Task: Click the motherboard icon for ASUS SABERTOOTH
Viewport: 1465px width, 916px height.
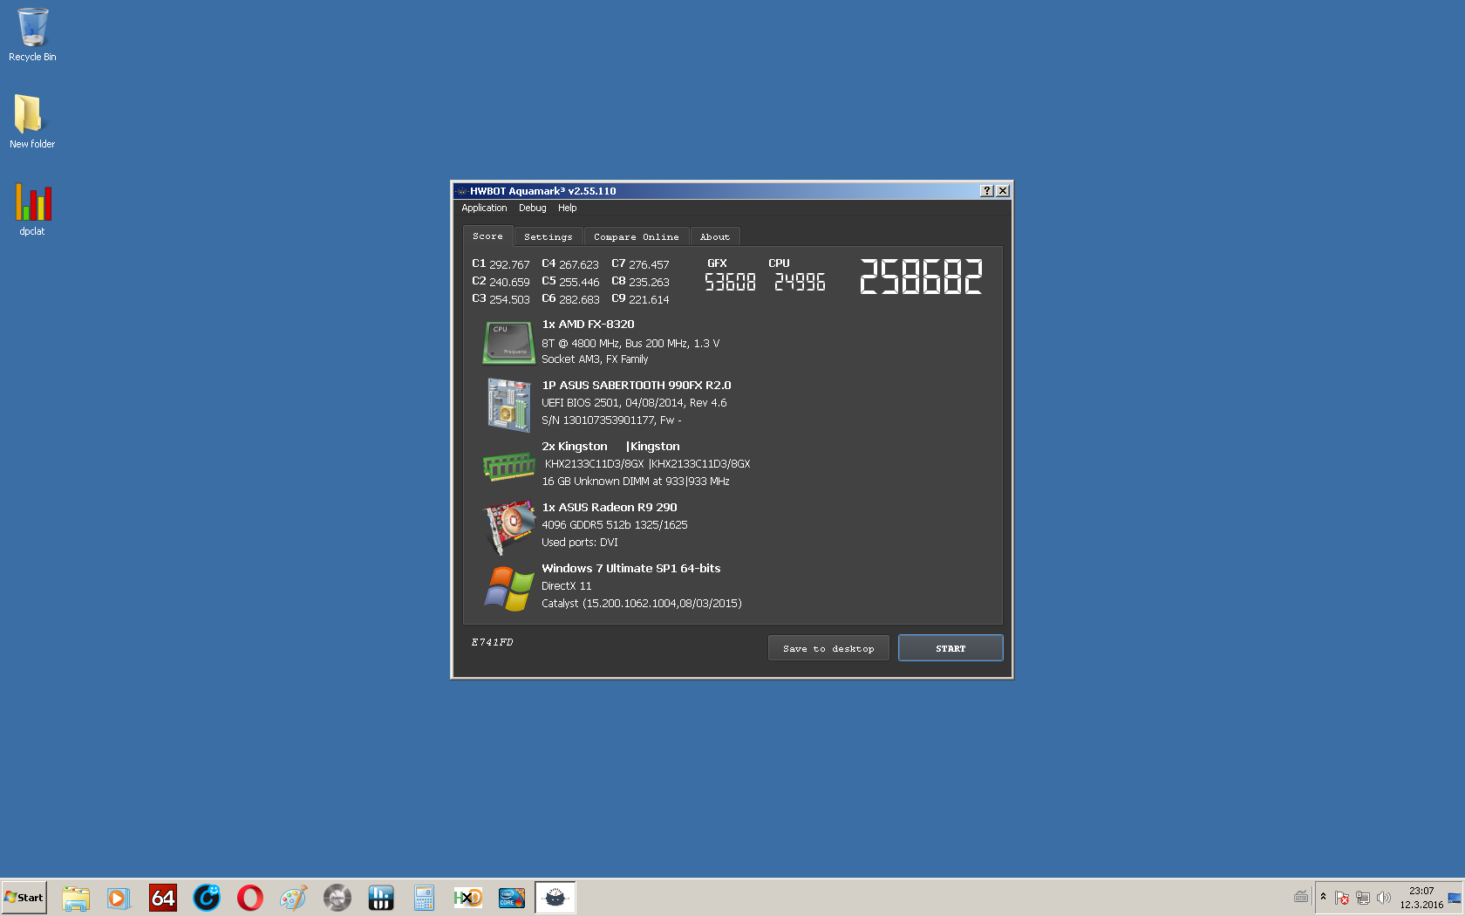Action: coord(509,405)
